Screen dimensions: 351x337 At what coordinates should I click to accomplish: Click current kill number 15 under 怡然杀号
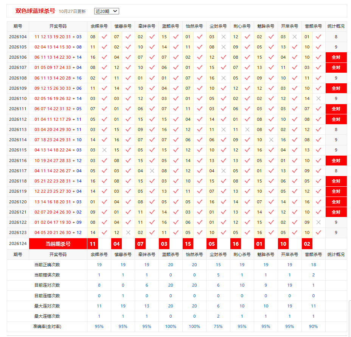coord(188,244)
